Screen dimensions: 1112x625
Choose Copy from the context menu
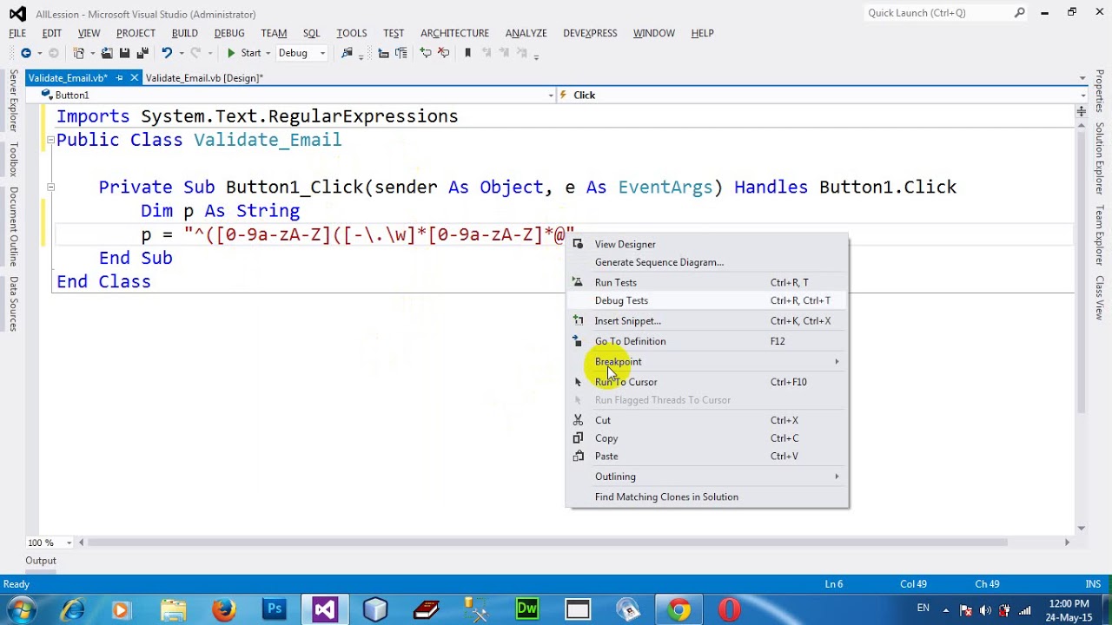[x=707, y=438]
